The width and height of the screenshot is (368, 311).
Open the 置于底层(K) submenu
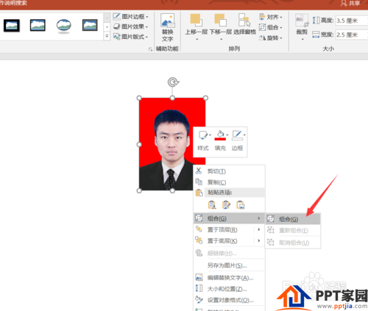pos(229,241)
